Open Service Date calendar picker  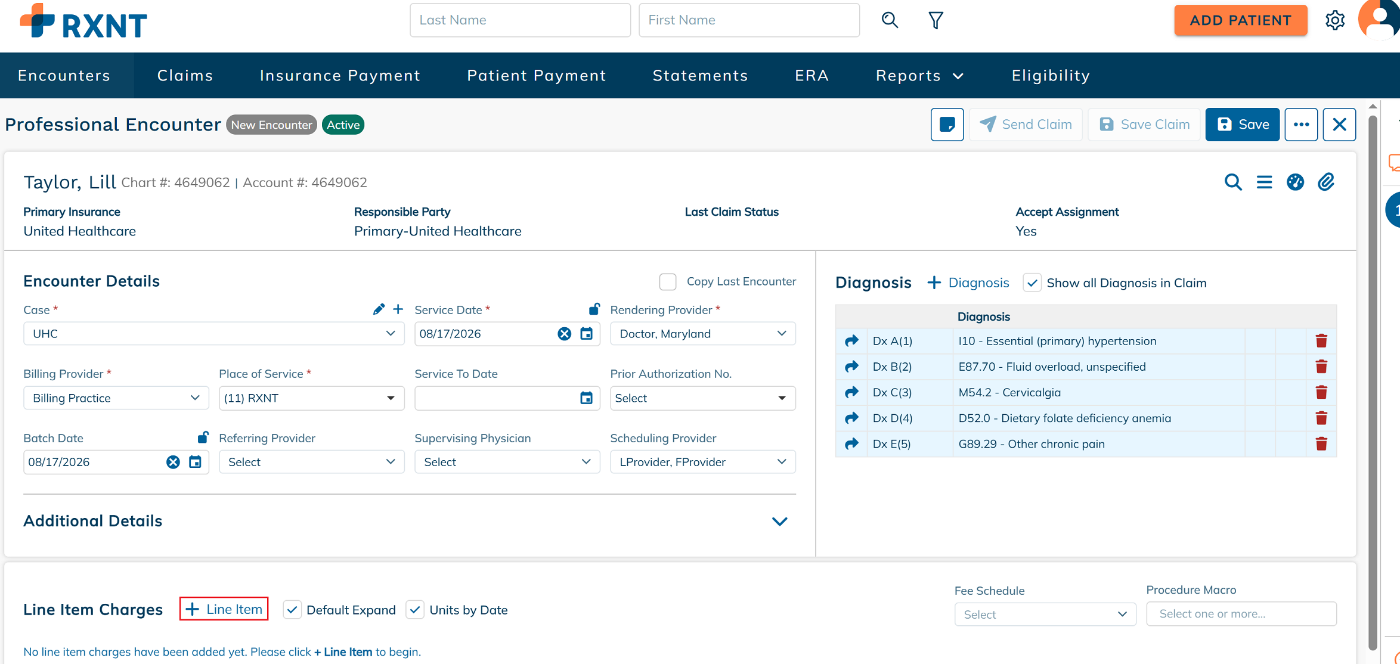click(587, 334)
